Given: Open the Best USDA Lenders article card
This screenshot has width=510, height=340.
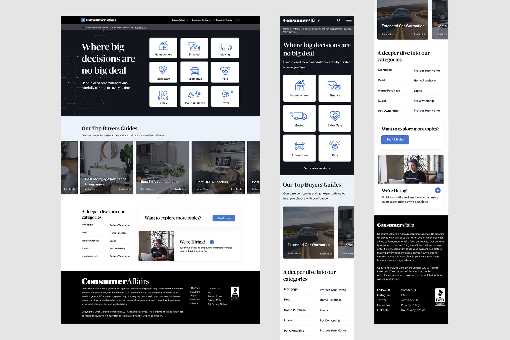Looking at the screenshot, I should click(x=218, y=167).
